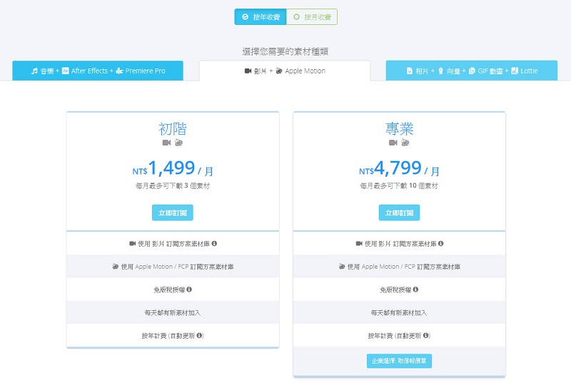This screenshot has height=385, width=571.
Task: Click info icon beside 按年計費 in 初階 plan
Action: click(200, 335)
